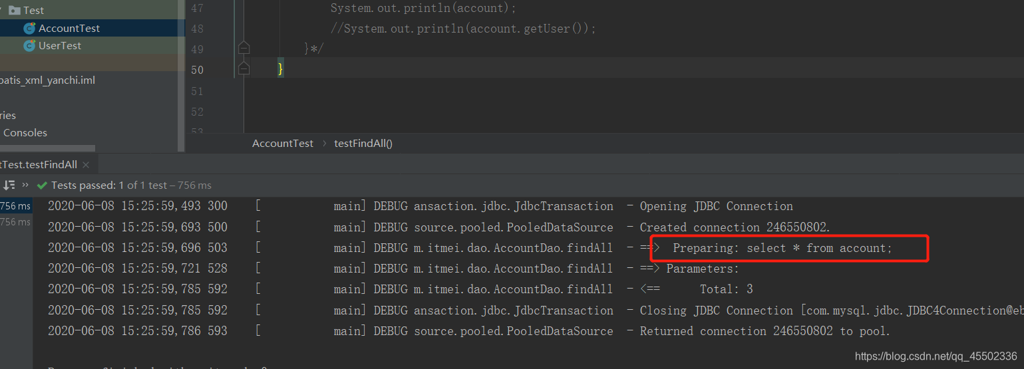Image resolution: width=1024 pixels, height=369 pixels.
Task: Click gutter line number 47
Action: 196,9
